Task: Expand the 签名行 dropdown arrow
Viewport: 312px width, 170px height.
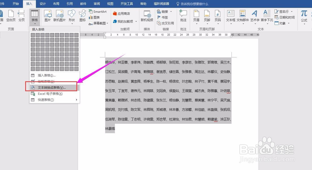Action: point(292,12)
